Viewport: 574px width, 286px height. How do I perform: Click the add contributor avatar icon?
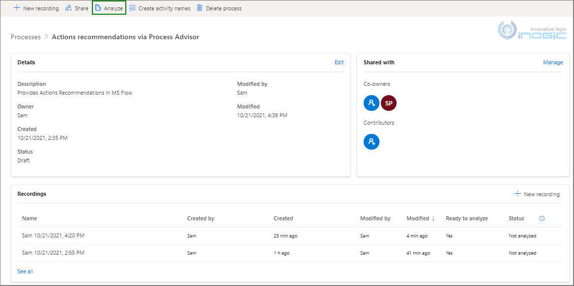click(x=372, y=142)
